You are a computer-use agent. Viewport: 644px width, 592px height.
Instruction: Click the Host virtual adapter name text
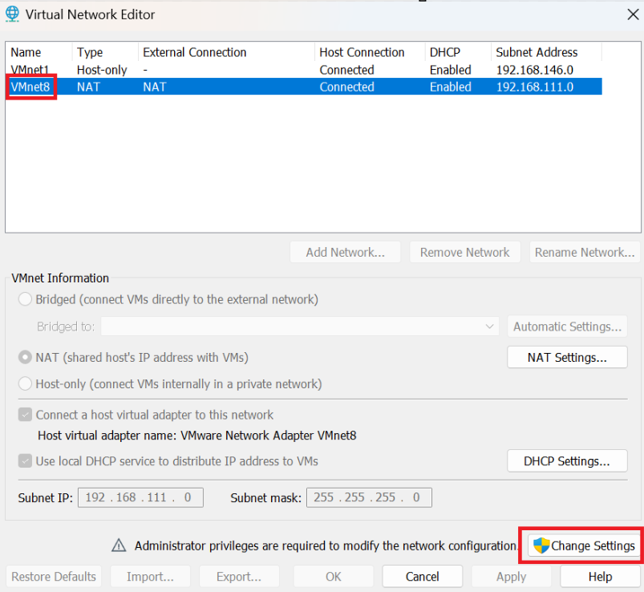pyautogui.click(x=197, y=436)
